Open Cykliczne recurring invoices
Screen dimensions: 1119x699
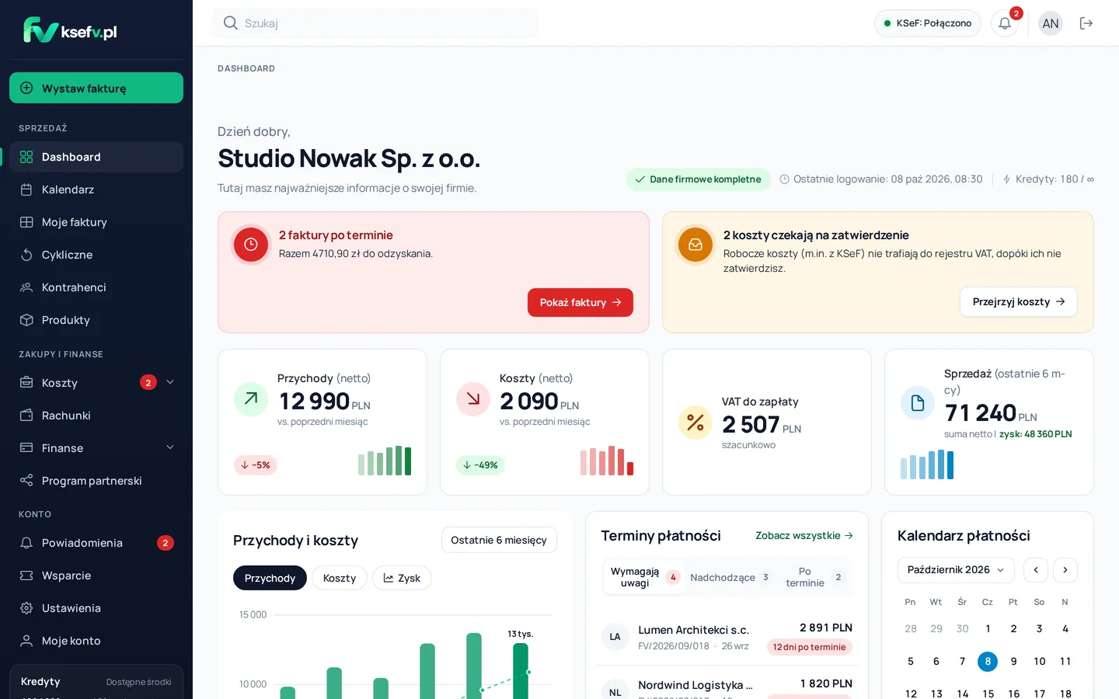pyautogui.click(x=96, y=255)
